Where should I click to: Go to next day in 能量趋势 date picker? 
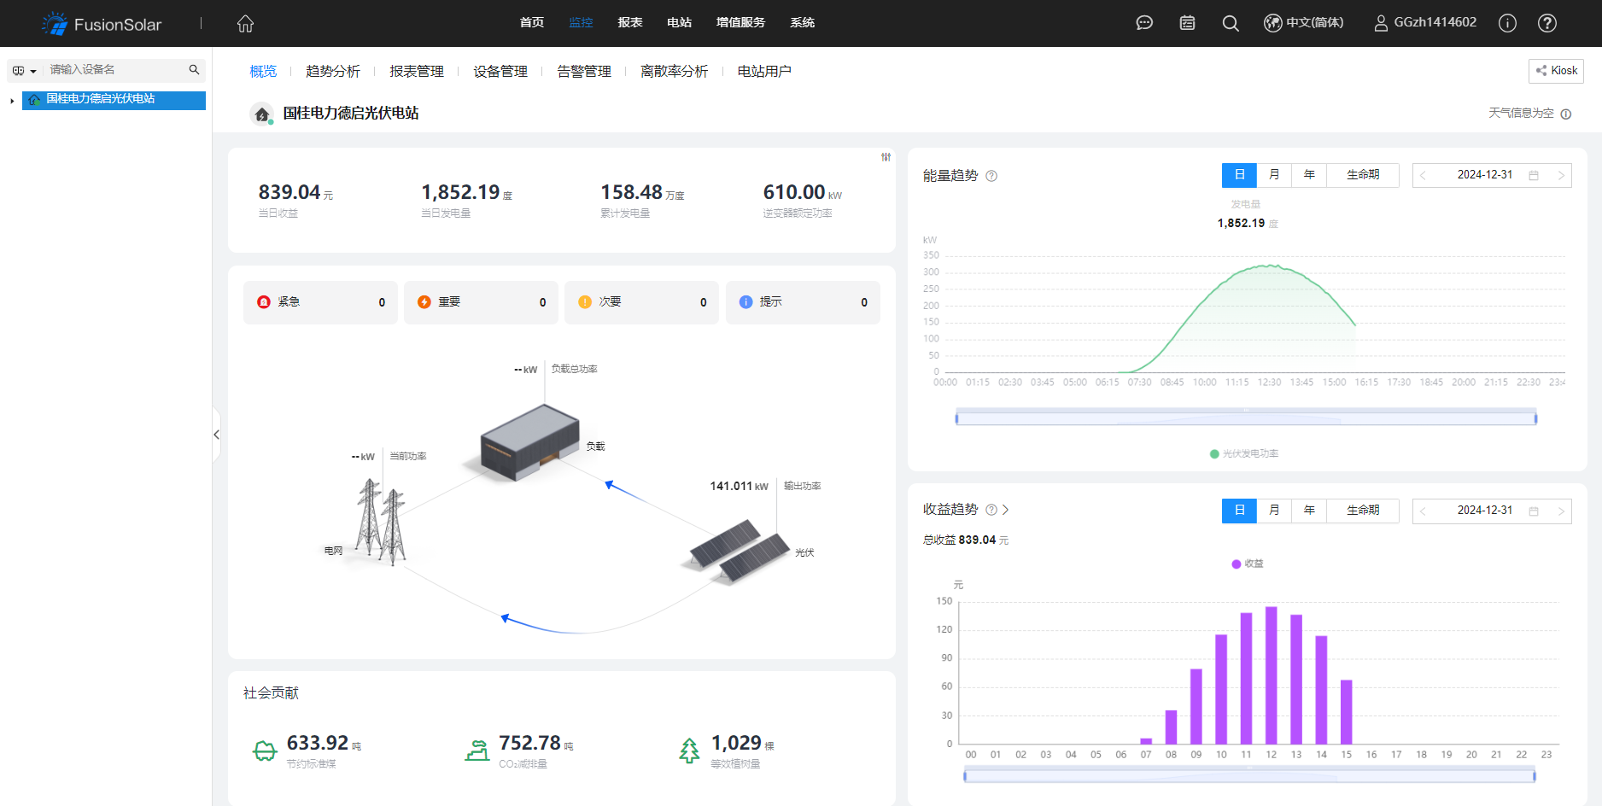[x=1561, y=176]
